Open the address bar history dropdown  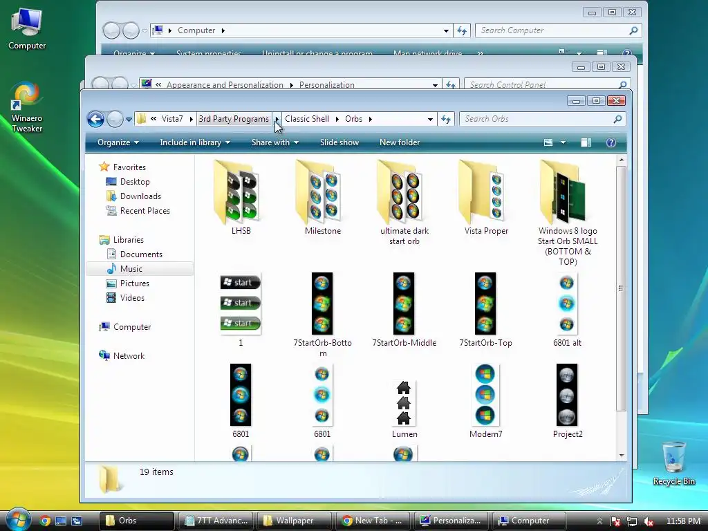[430, 119]
